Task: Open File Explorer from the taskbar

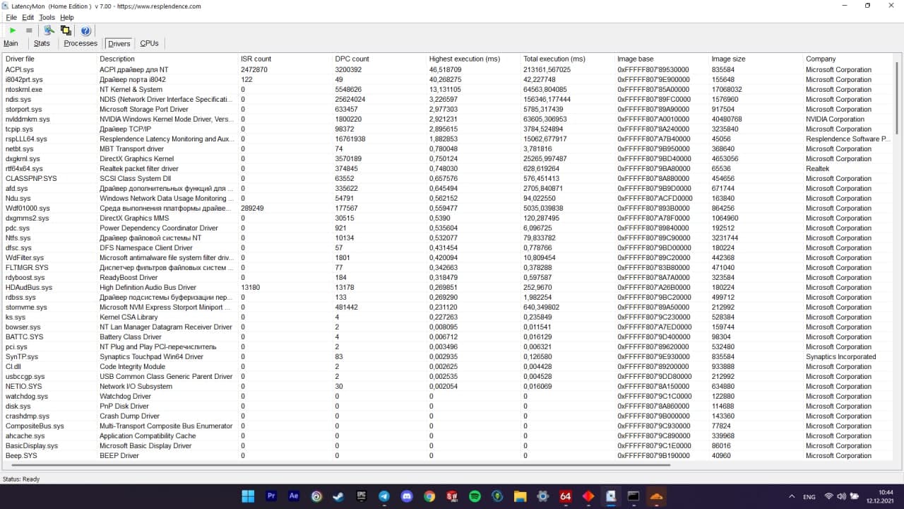Action: click(x=520, y=496)
